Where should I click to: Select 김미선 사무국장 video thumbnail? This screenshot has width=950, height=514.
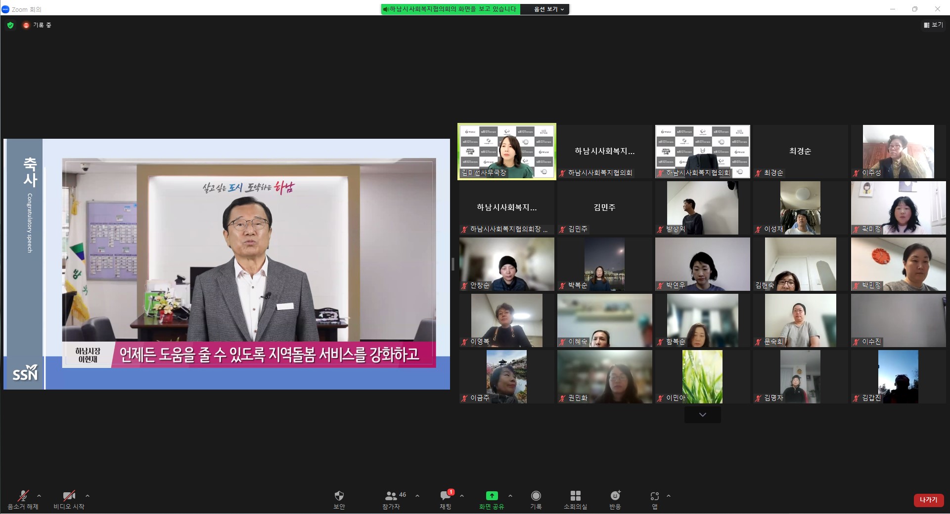click(x=507, y=151)
